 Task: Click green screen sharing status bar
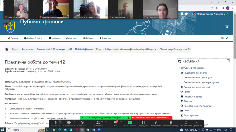[x=105, y=118]
